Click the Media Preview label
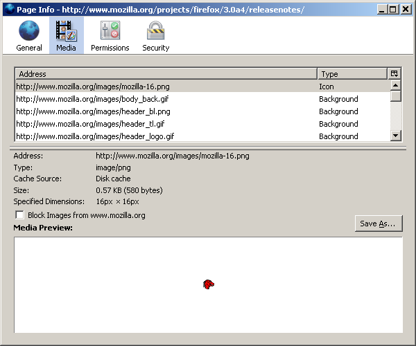This screenshot has height=346, width=416. coord(43,228)
